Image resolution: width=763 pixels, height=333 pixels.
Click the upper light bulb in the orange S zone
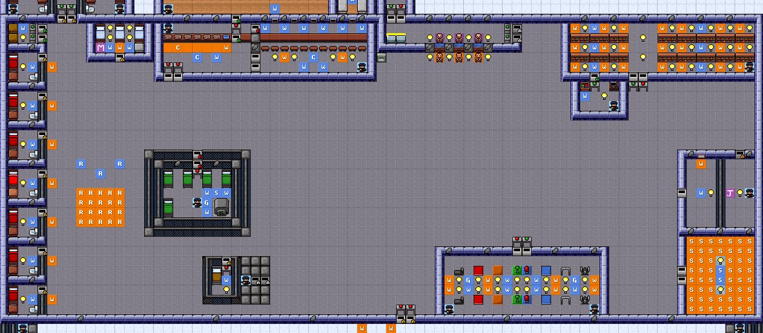click(721, 260)
